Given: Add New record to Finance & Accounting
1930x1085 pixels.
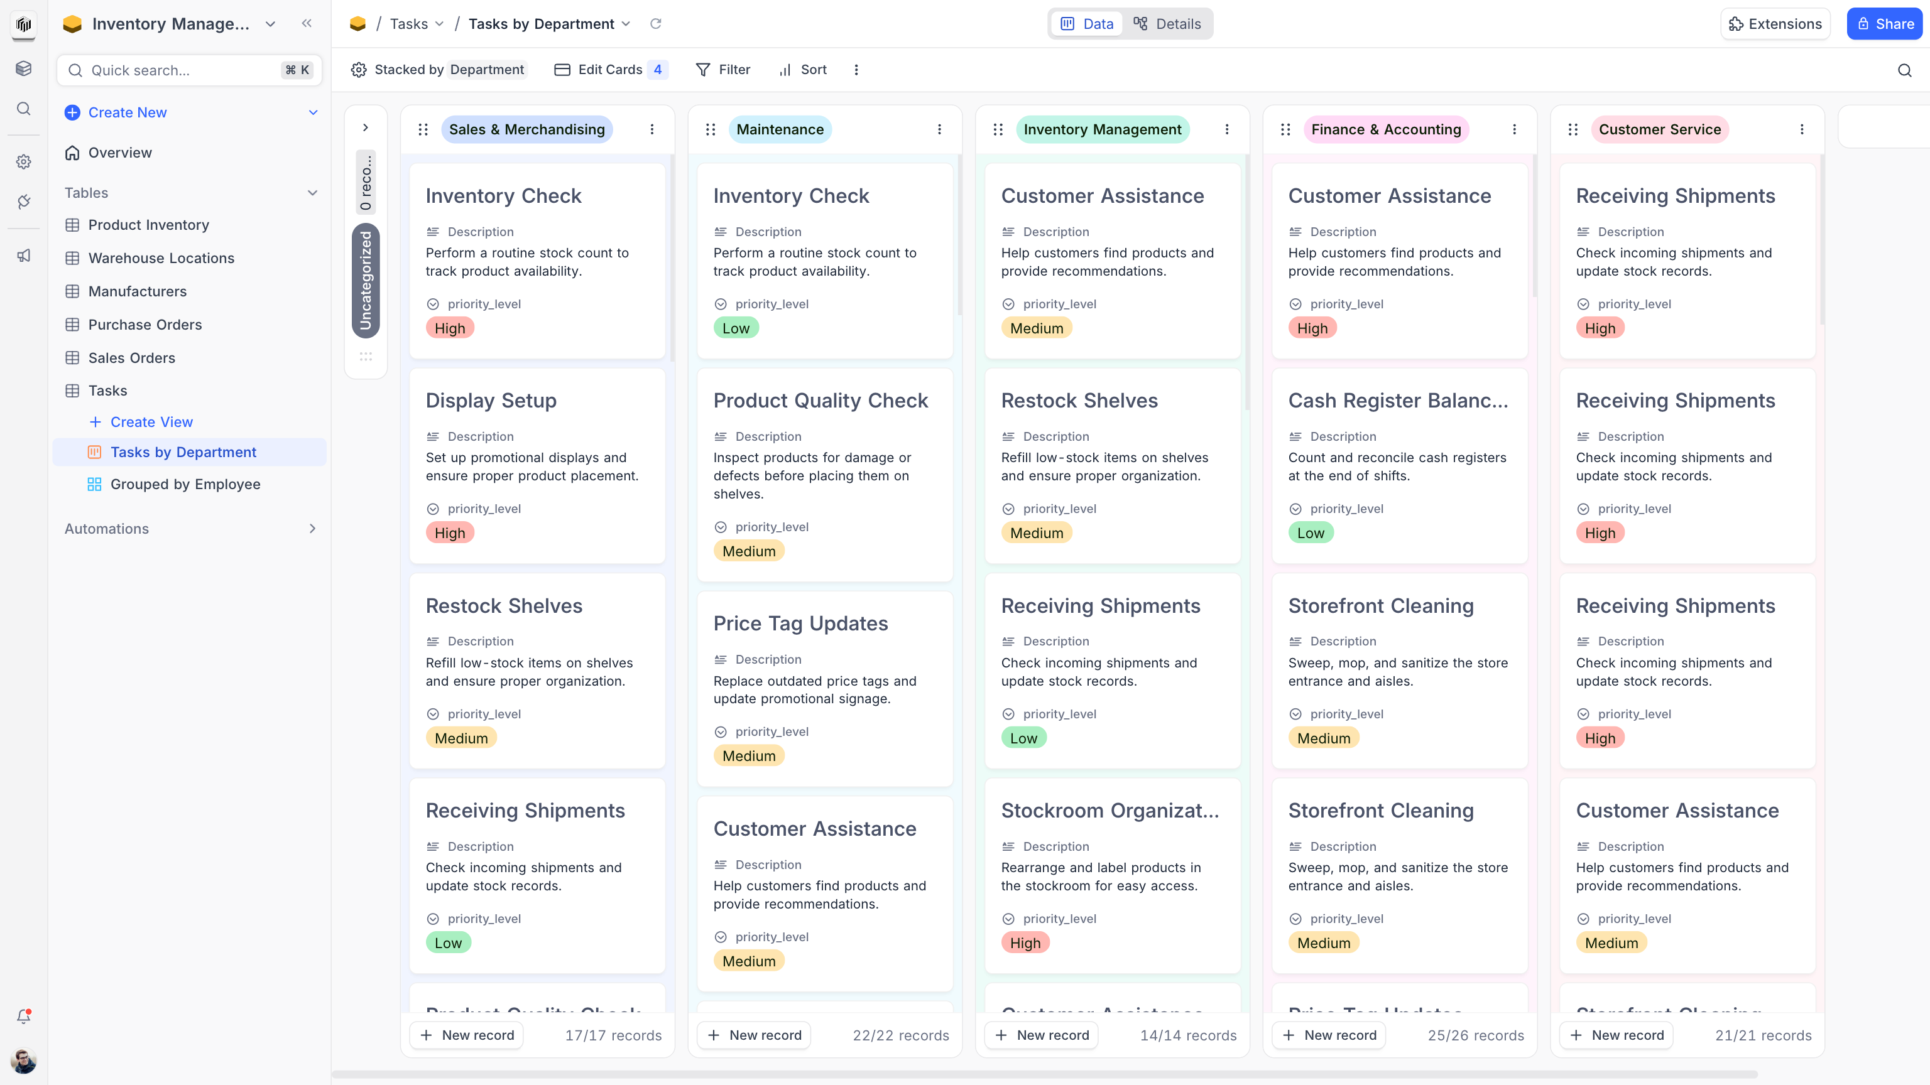Looking at the screenshot, I should (1329, 1035).
